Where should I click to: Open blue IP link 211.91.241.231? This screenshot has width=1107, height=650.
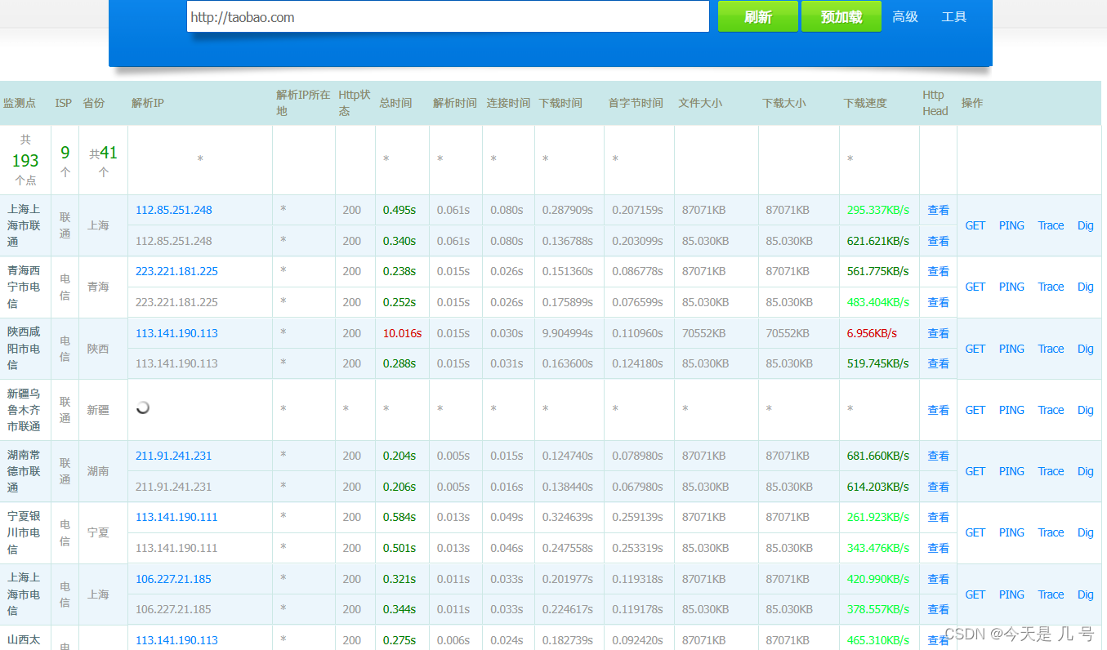pyautogui.click(x=174, y=456)
